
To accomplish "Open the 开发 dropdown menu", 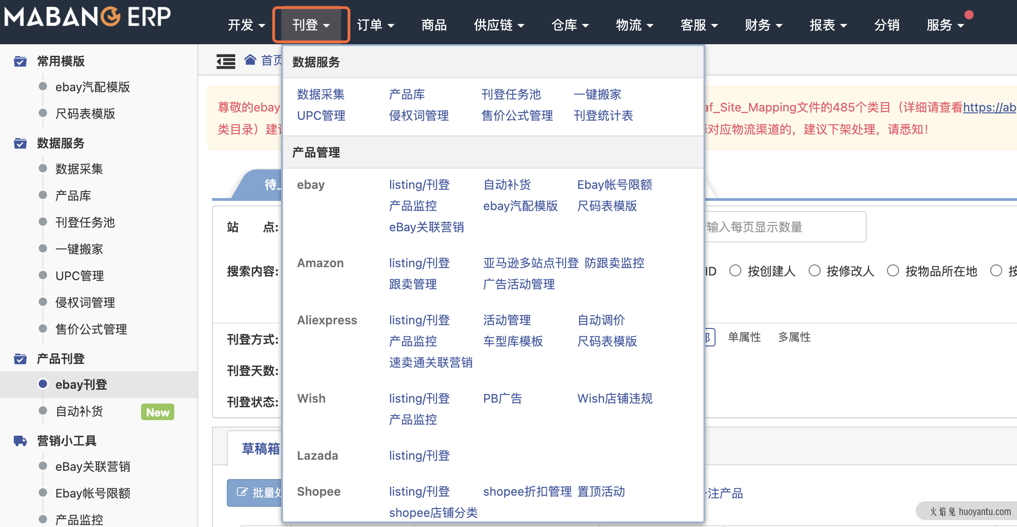I will 246,25.
